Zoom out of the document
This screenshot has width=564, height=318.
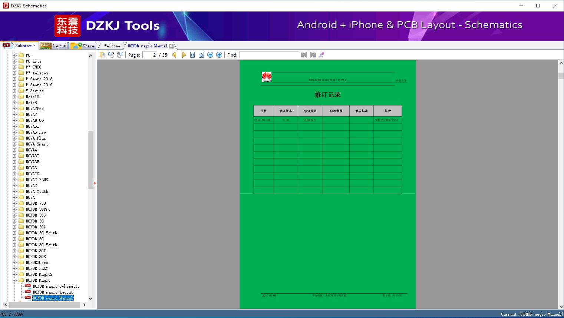pos(210,55)
